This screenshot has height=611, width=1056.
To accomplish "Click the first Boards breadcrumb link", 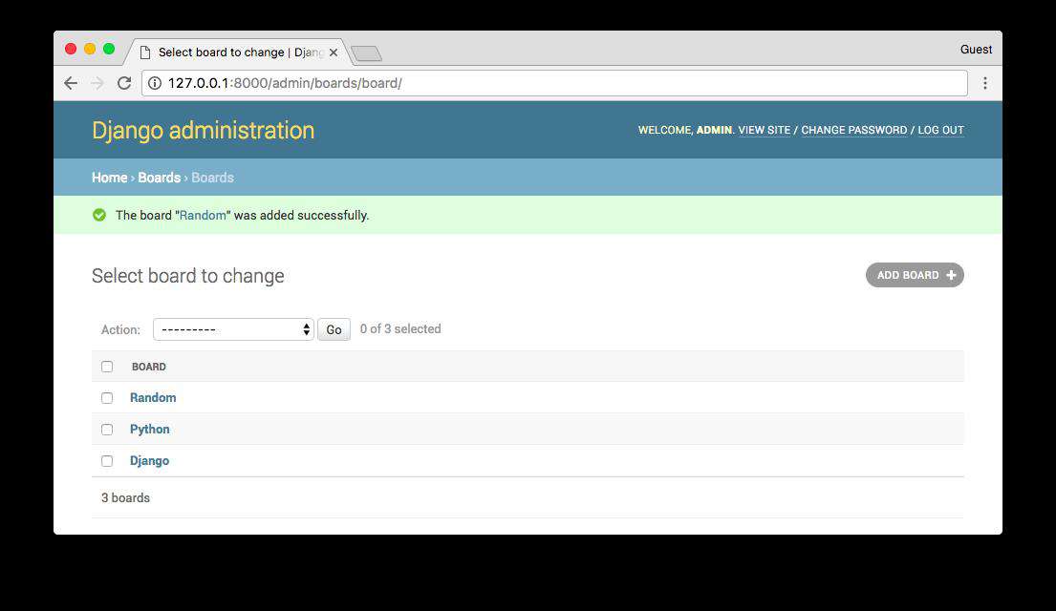I will (x=159, y=178).
